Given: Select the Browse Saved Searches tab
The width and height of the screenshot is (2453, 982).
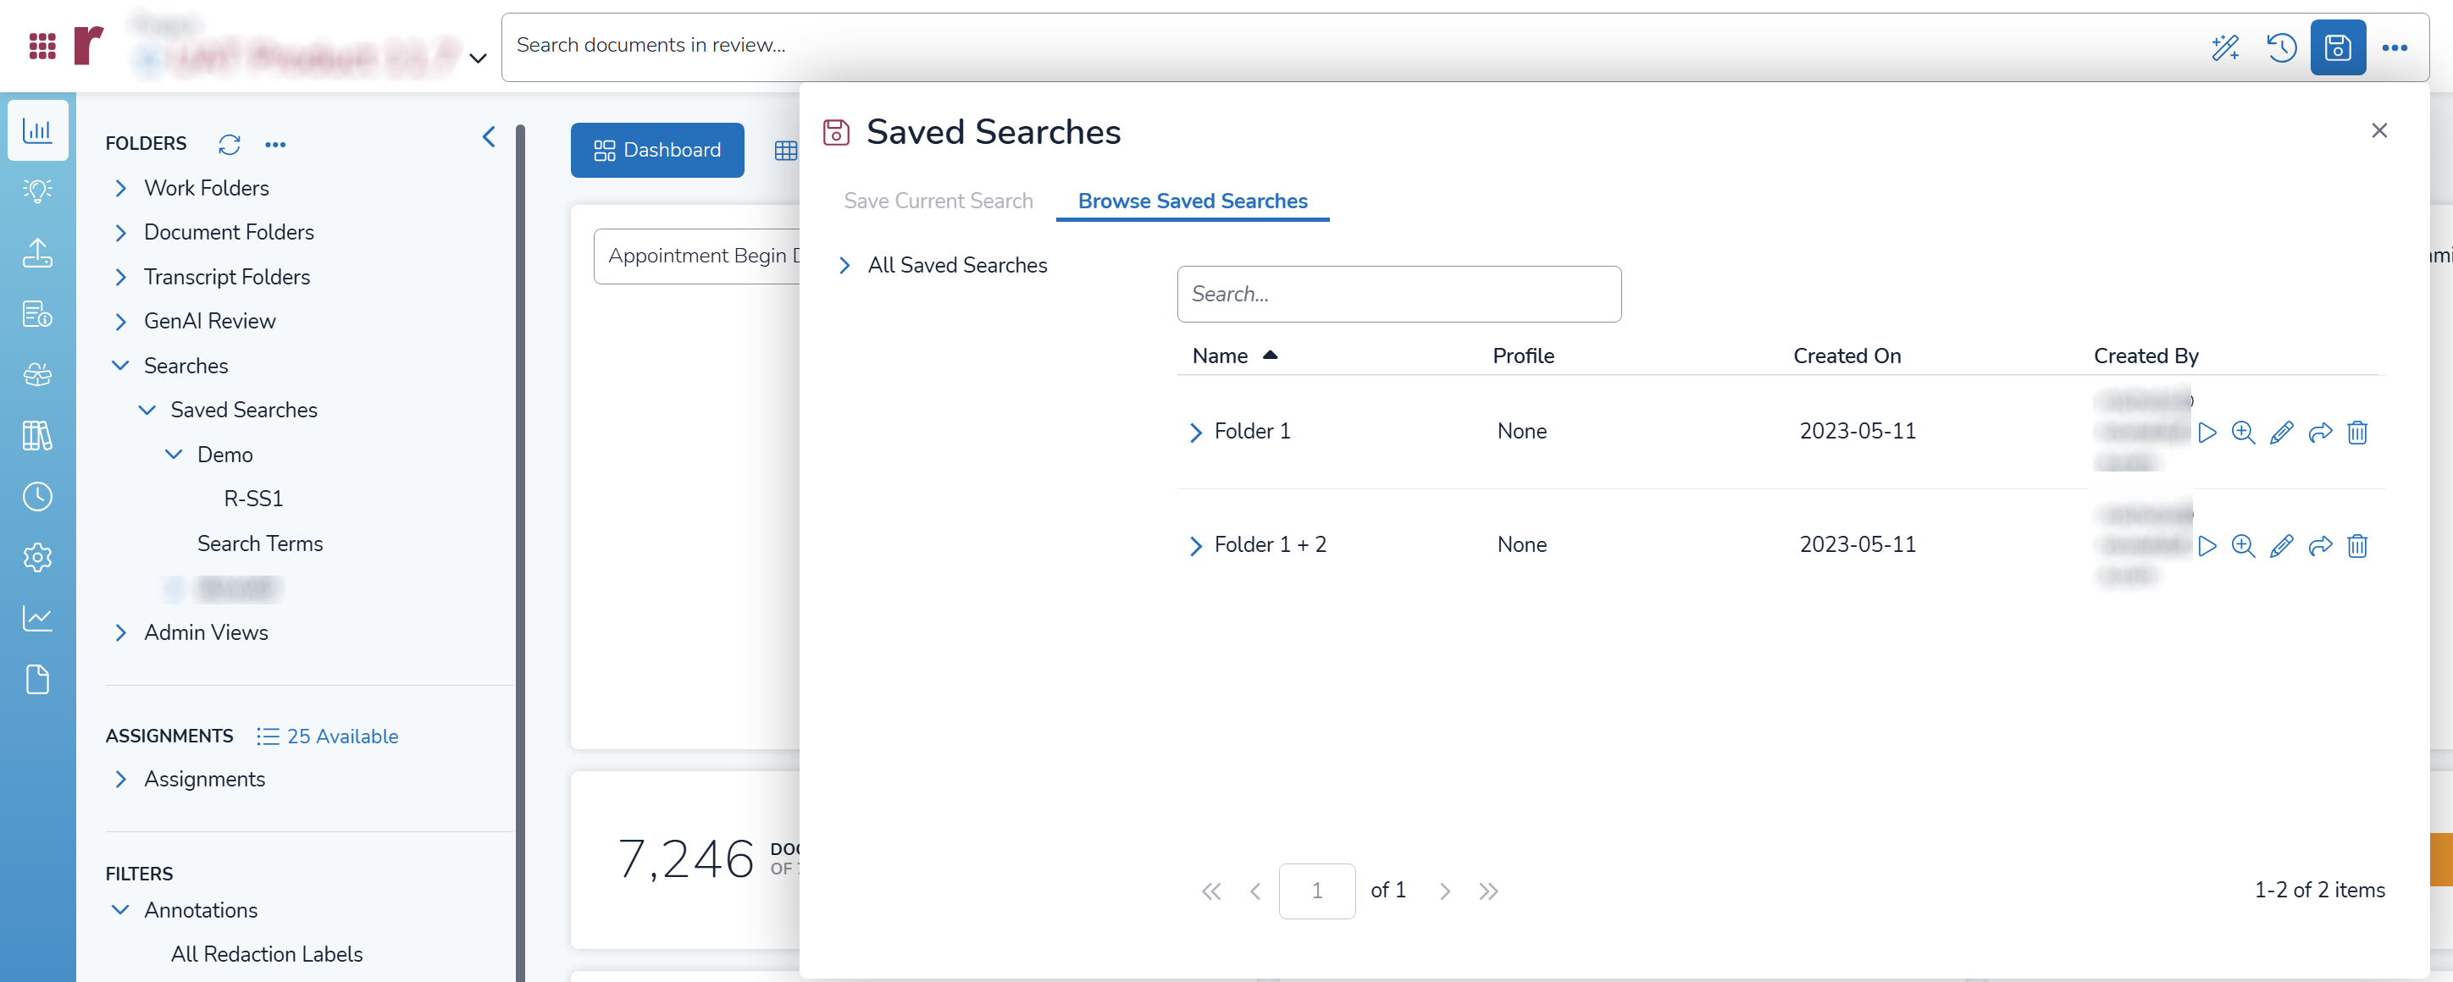Looking at the screenshot, I should [1193, 201].
